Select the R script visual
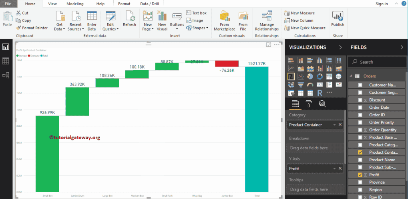408x199 pixels. (x=320, y=93)
